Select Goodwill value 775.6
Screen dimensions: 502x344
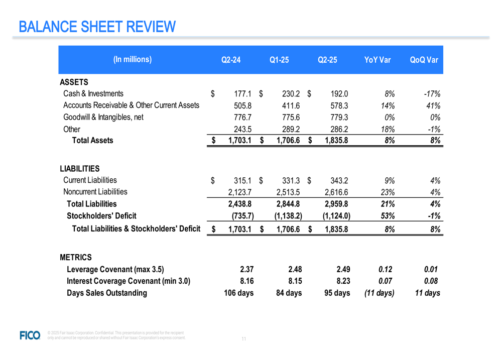coord(291,118)
